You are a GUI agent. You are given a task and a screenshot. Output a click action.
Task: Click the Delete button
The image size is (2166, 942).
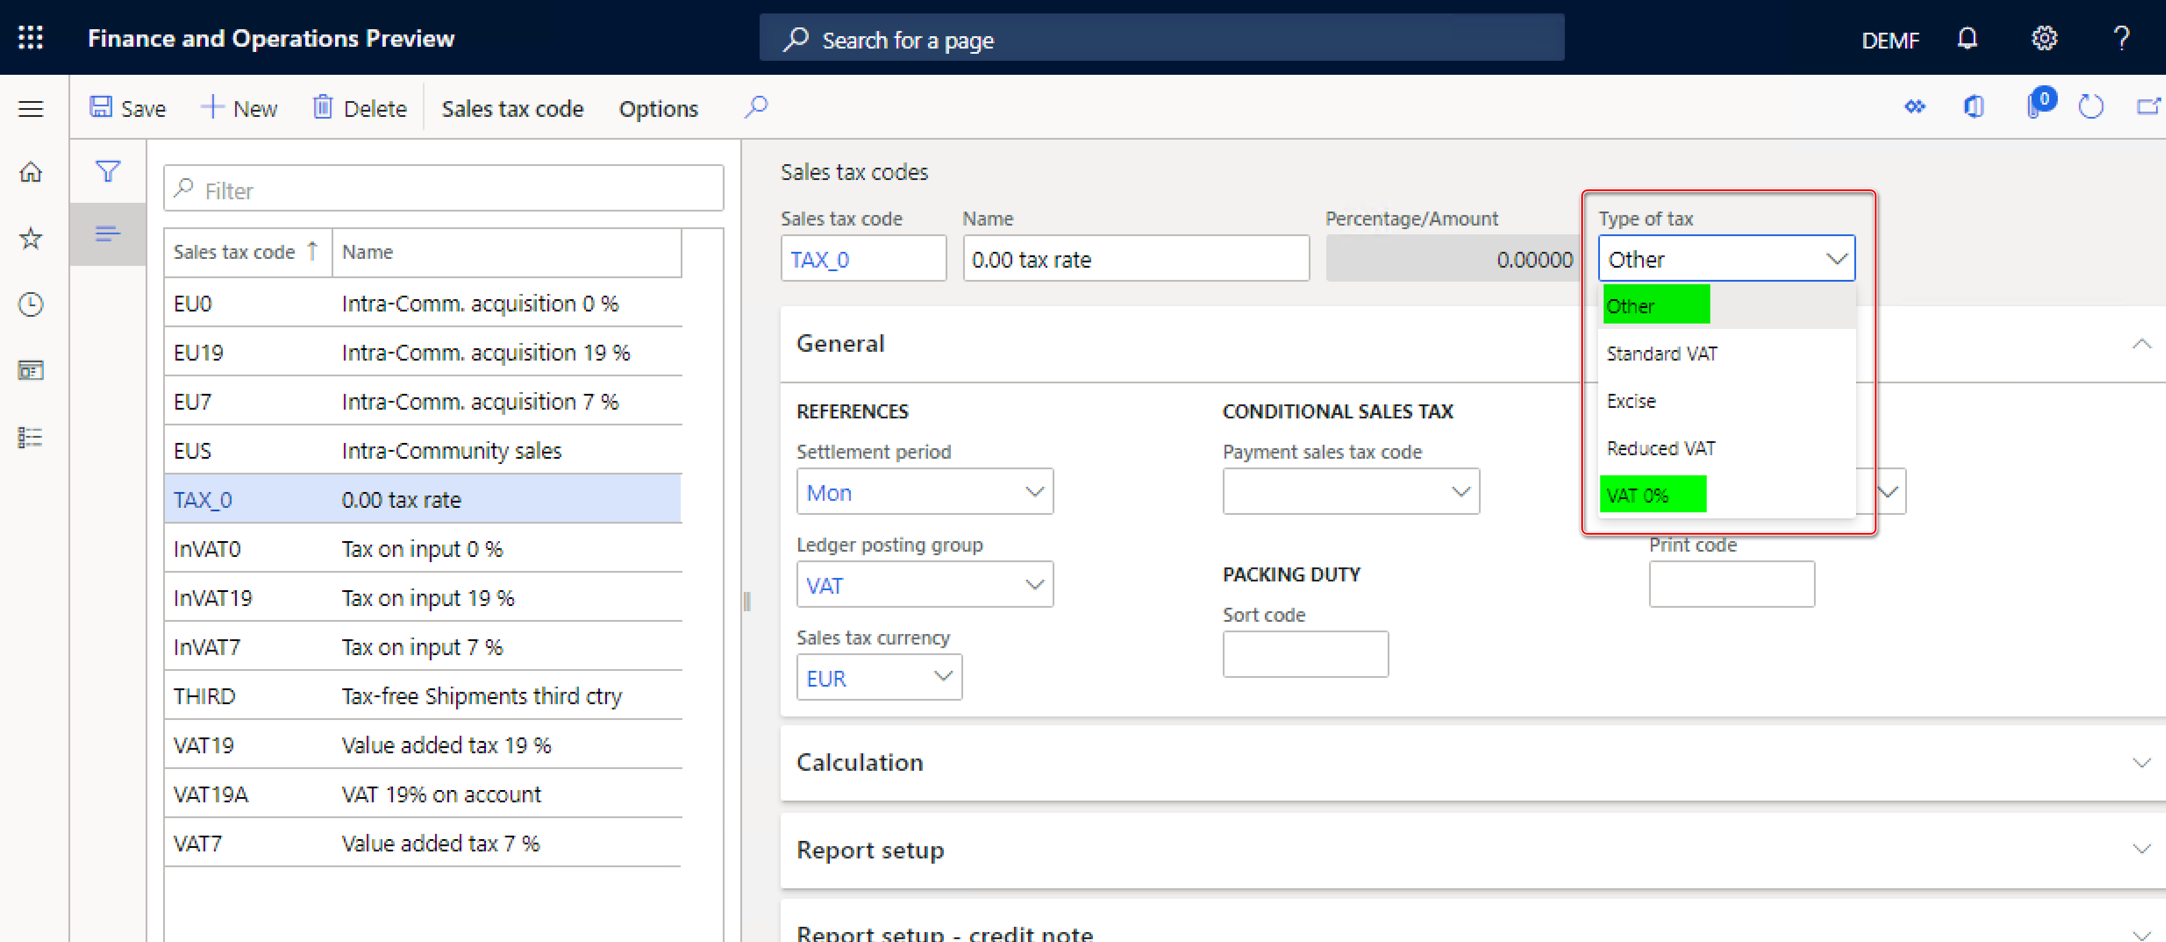[360, 109]
